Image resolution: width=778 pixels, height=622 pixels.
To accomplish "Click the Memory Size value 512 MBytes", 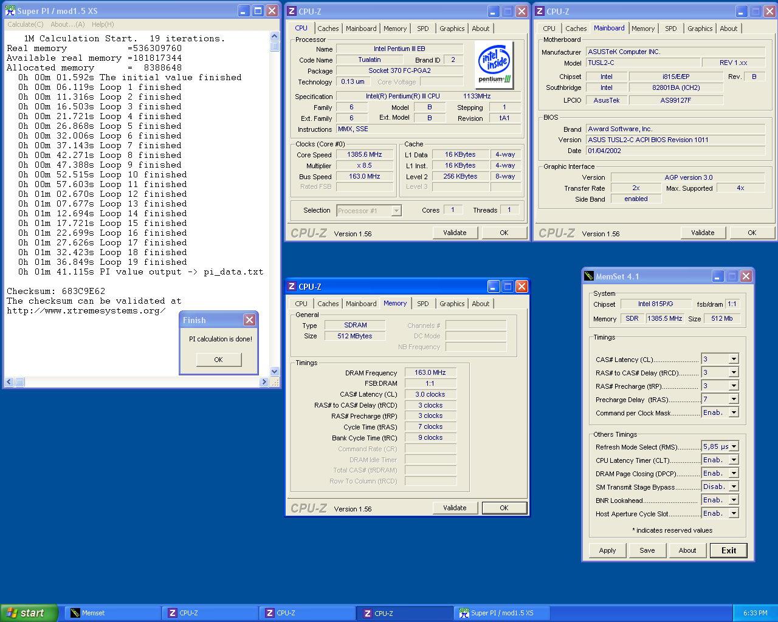I will point(355,336).
